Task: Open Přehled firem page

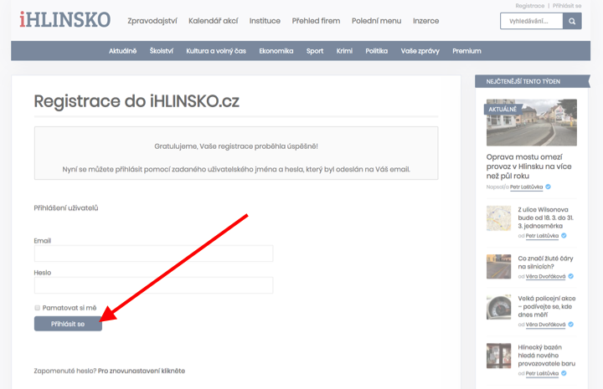Action: [316, 21]
